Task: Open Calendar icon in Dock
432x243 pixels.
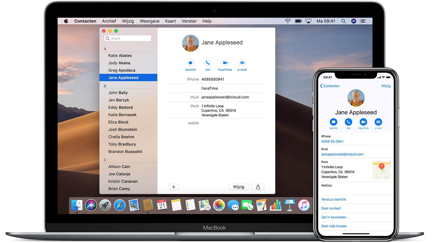Action: pyautogui.click(x=162, y=205)
